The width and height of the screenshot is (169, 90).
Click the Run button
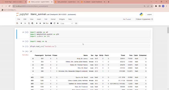[46, 23]
